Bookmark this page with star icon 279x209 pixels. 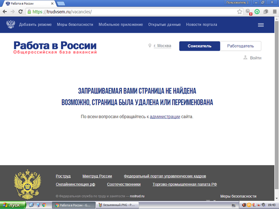point(239,12)
